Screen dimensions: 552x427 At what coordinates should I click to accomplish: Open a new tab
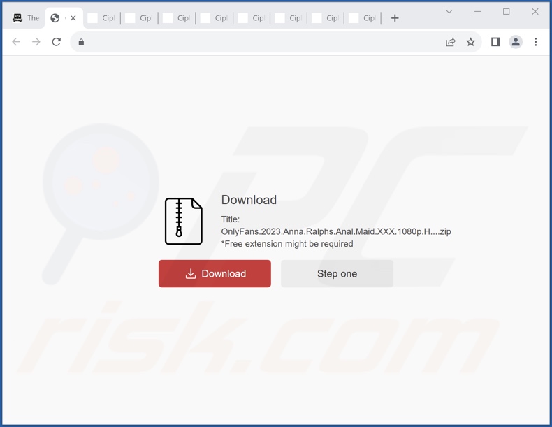[x=395, y=18]
